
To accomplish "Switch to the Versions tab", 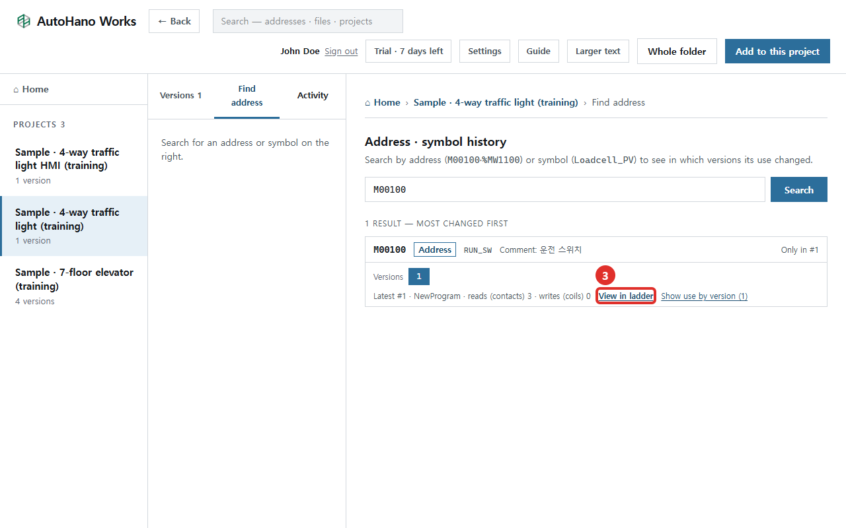I will [x=180, y=96].
